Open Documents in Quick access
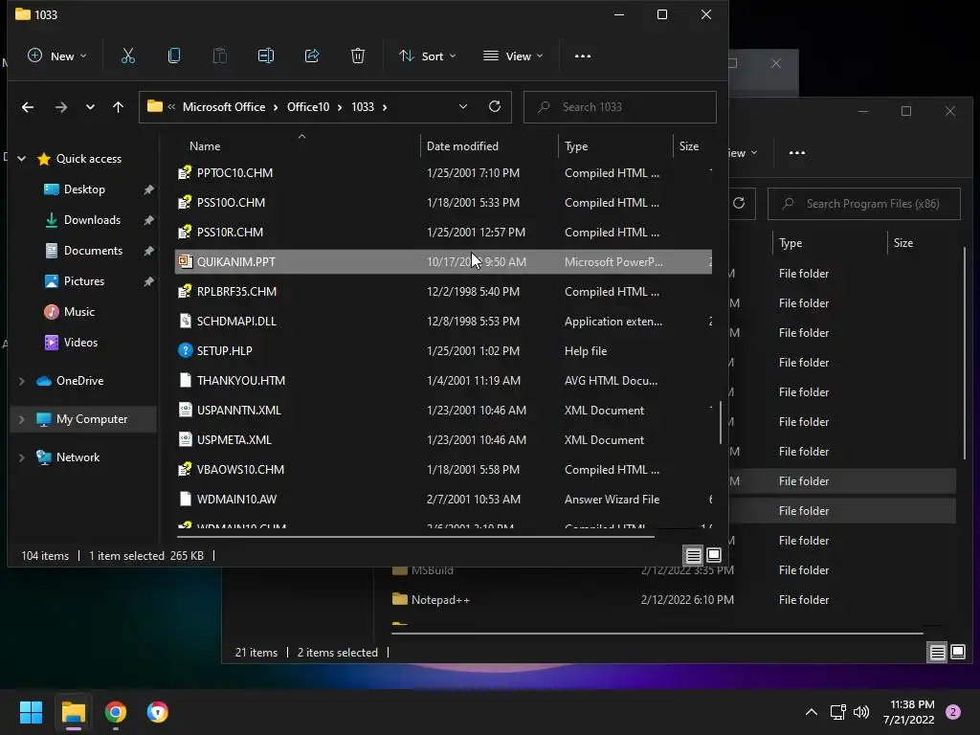The height and width of the screenshot is (735, 980). [x=93, y=251]
